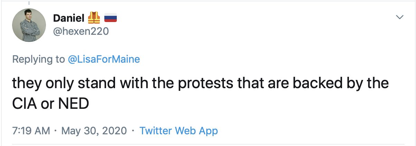
Task: Open the display name Daniel link
Action: [x=69, y=18]
